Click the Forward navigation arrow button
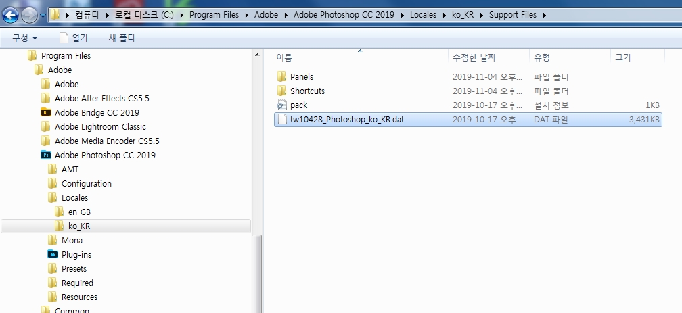Screen dimensions: 682x313 [x=30, y=16]
